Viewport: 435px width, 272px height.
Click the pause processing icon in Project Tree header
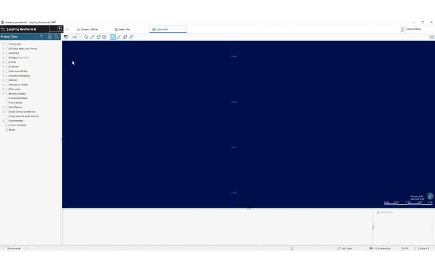tap(50, 37)
